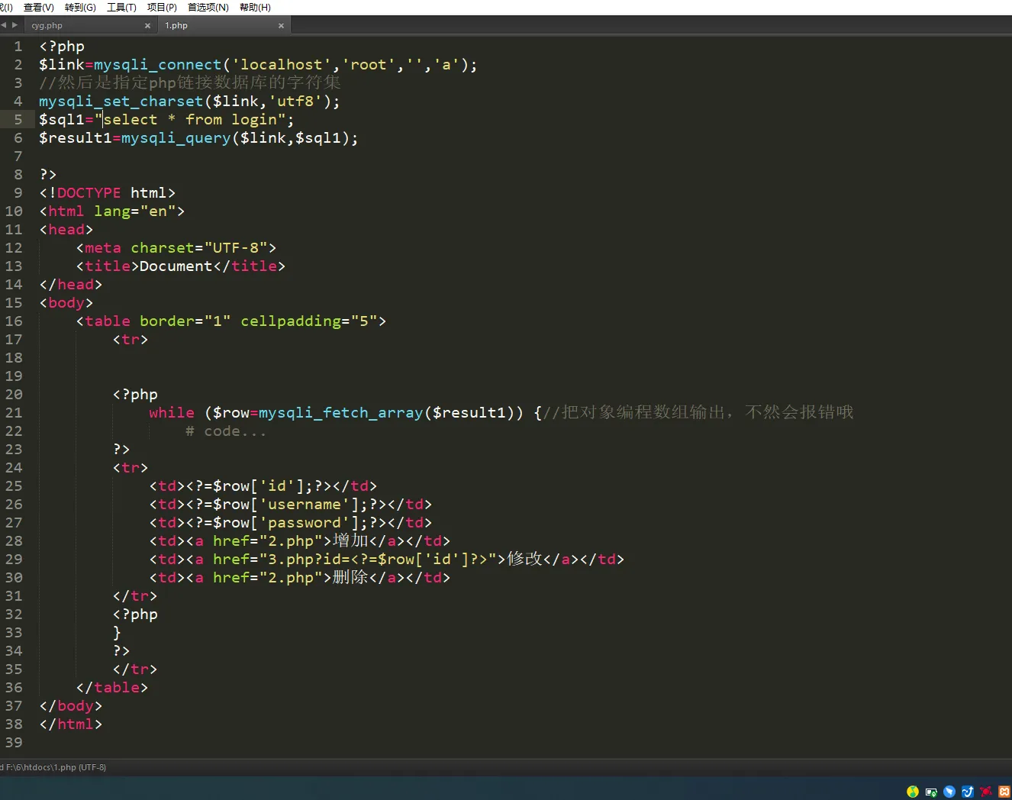Click the while keyword on line 21

(172, 412)
